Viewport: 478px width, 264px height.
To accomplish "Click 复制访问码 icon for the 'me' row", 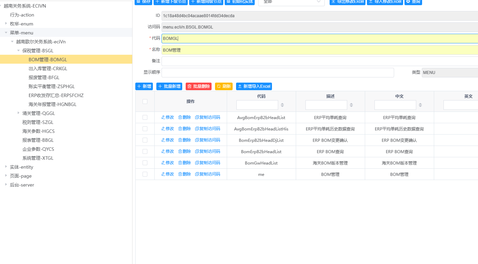I will coord(207,174).
